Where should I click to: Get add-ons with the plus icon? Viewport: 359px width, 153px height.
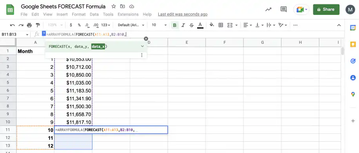[353, 121]
